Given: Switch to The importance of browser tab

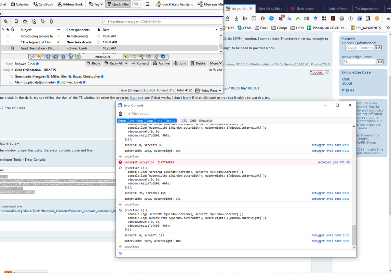Looking at the screenshot, I should [x=368, y=9].
